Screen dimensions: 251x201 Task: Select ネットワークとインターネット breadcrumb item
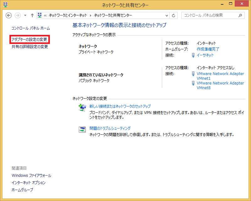click(68, 15)
